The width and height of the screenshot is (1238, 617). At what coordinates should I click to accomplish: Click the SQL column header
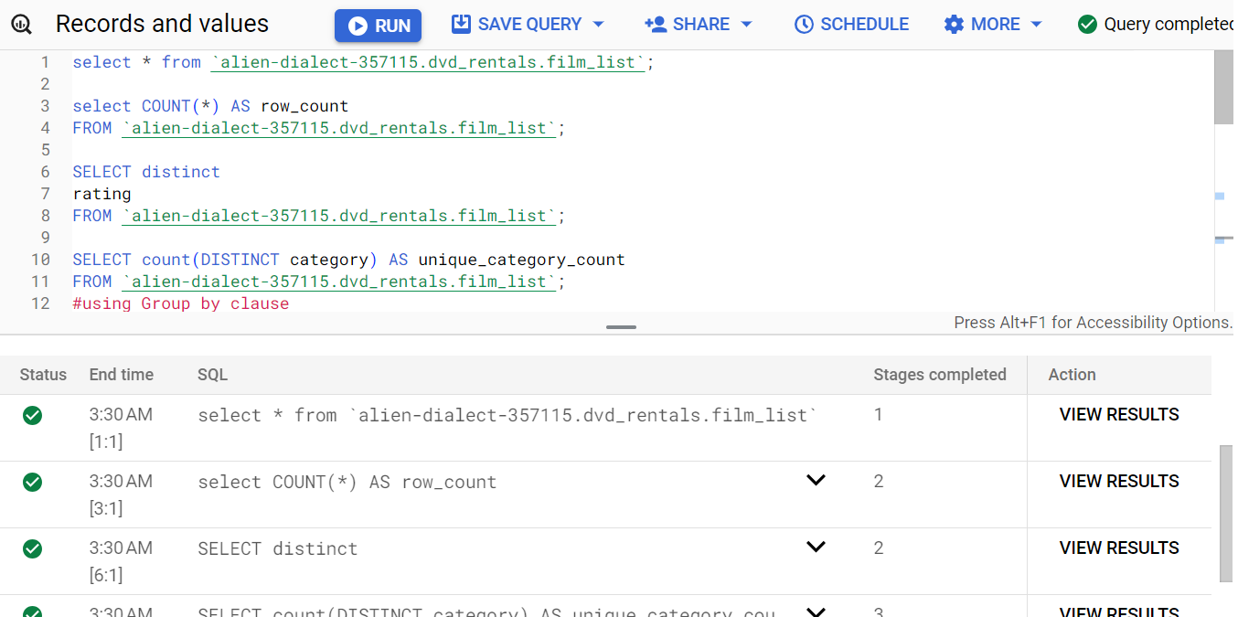coord(212,375)
